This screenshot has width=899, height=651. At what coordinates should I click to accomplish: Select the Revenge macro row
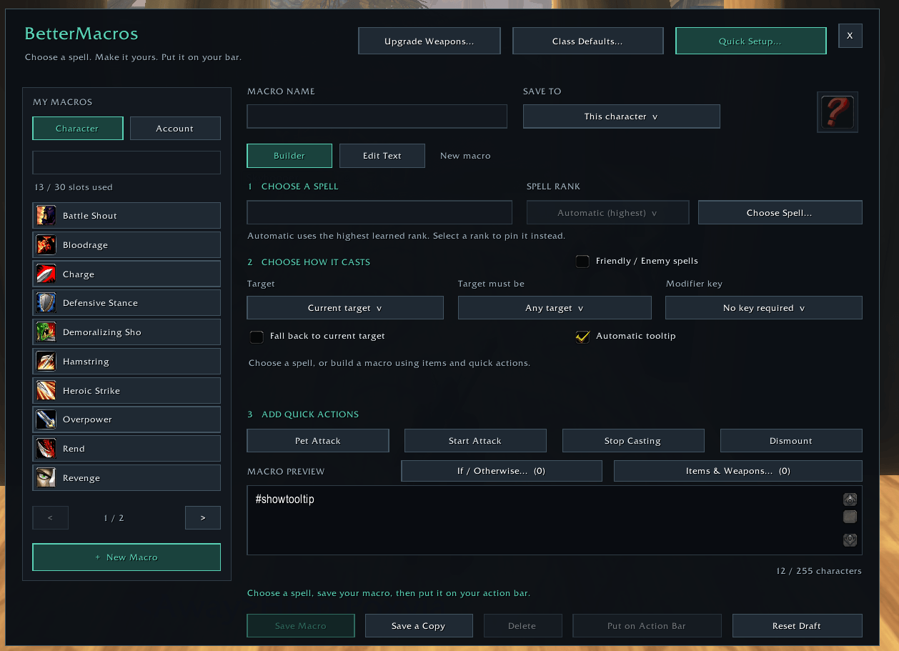126,478
